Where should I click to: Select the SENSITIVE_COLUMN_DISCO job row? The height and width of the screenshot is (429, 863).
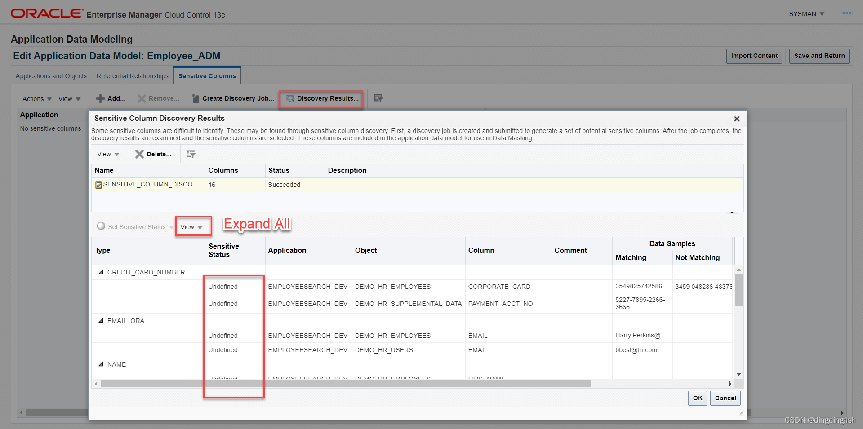[417, 185]
